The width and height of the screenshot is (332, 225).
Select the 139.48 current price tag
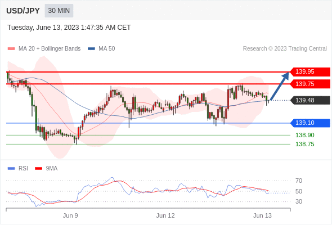pyautogui.click(x=310, y=100)
